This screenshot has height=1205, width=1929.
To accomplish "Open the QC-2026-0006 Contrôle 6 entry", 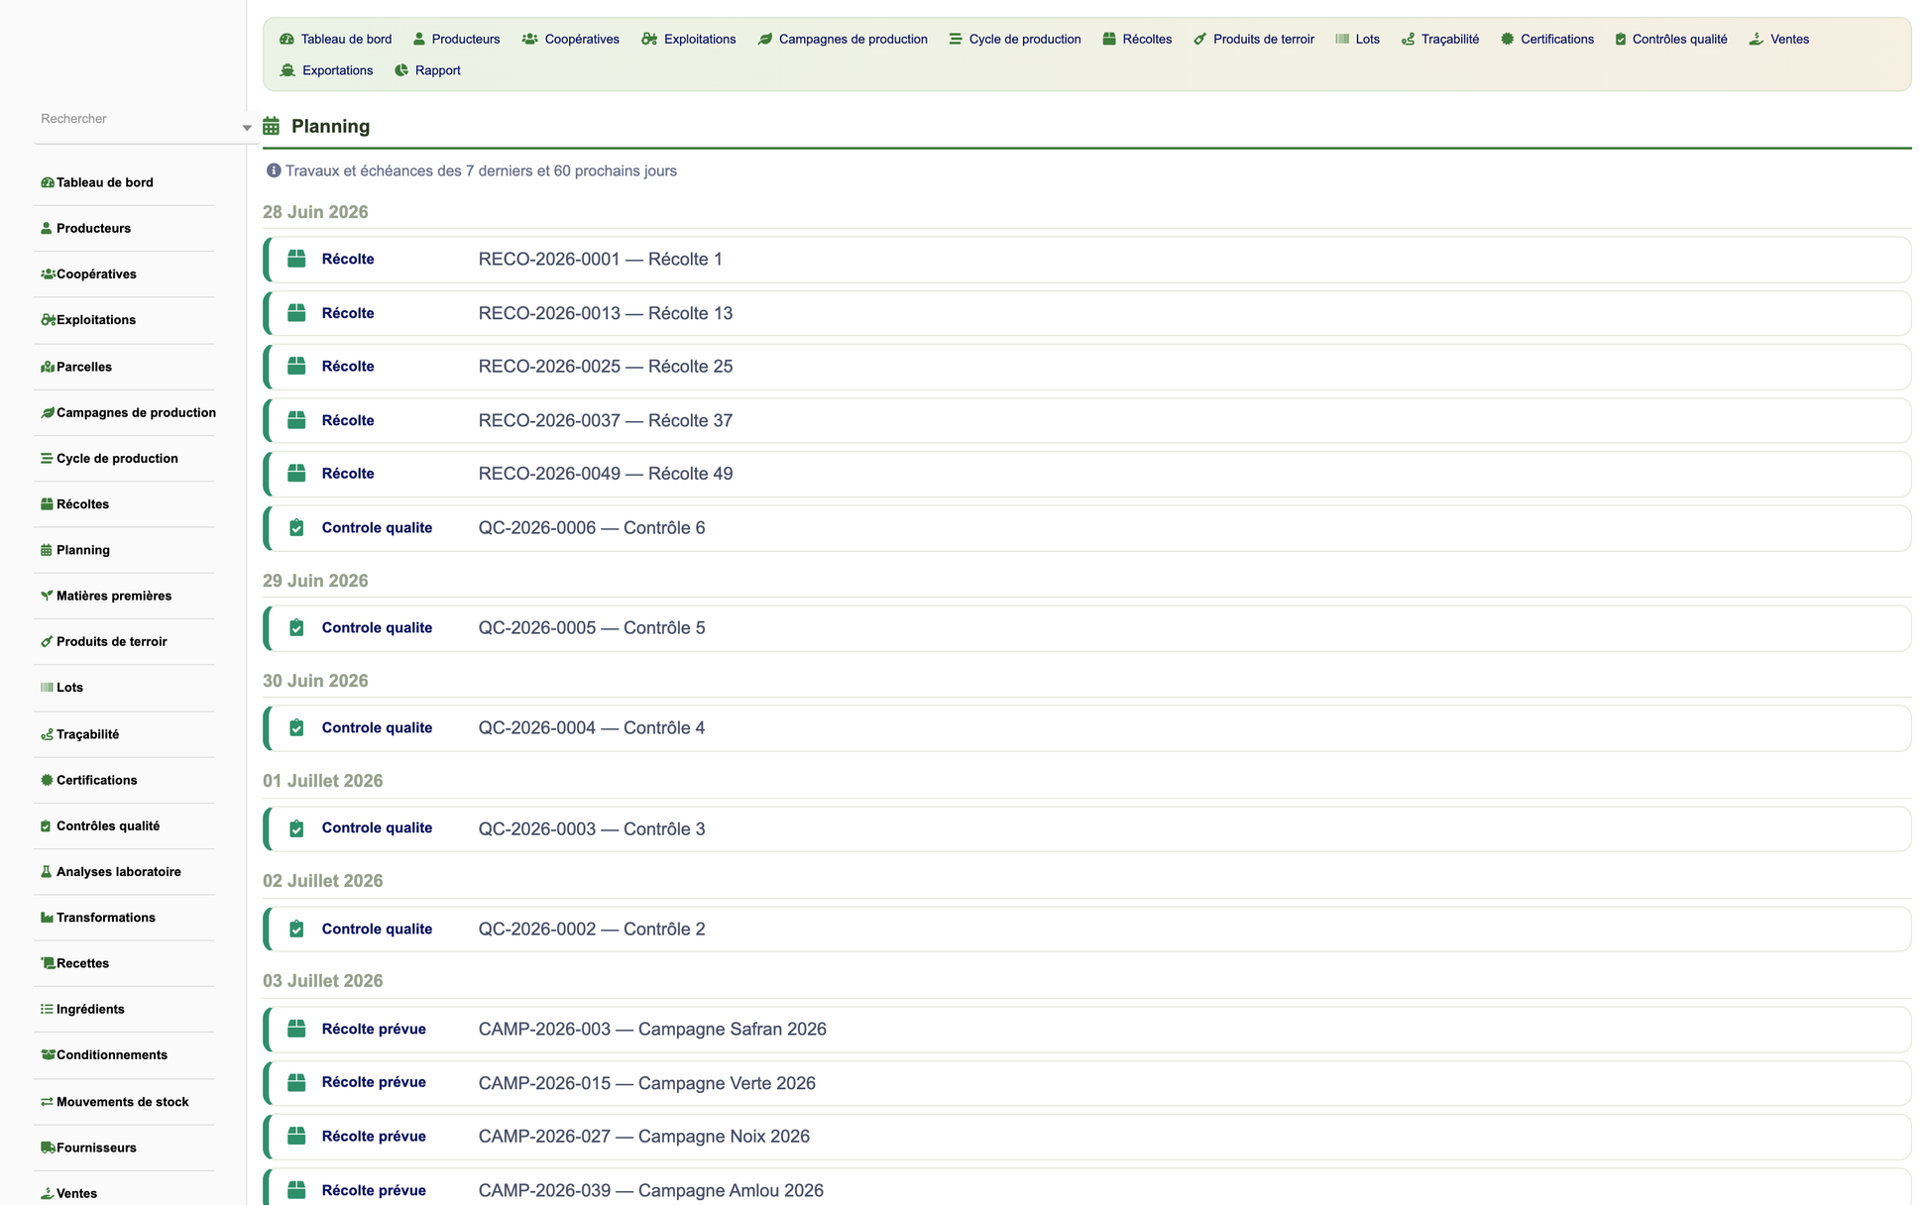I will click(x=1087, y=528).
